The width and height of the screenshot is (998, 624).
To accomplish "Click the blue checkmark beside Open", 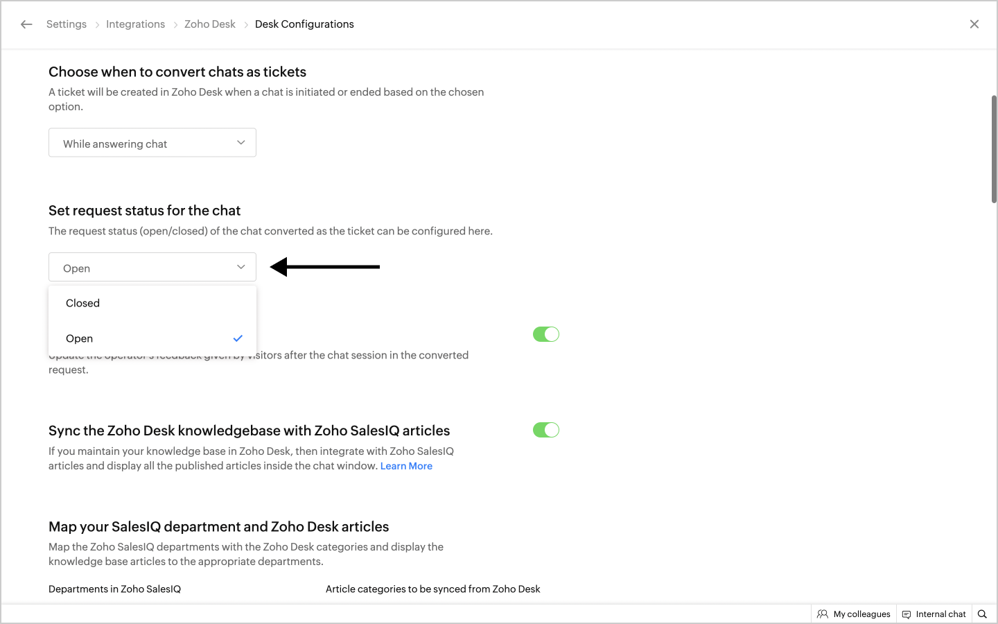I will coord(238,338).
